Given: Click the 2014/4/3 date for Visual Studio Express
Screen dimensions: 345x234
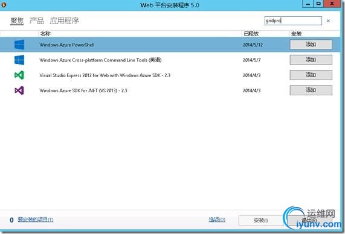Looking at the screenshot, I should point(252,75).
